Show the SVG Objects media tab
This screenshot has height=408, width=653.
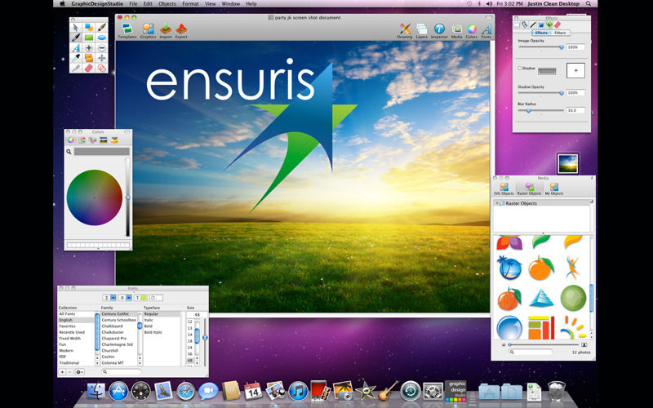point(504,188)
